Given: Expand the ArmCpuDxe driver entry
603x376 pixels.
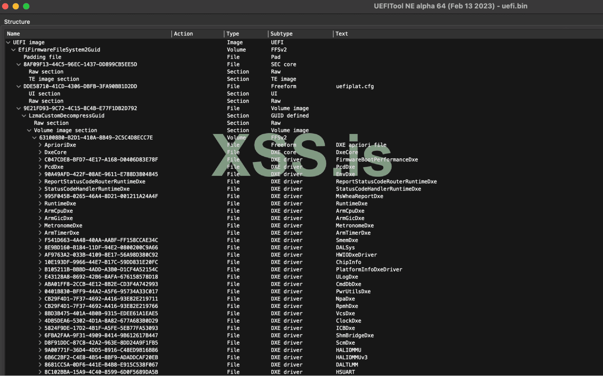Looking at the screenshot, I should 40,211.
